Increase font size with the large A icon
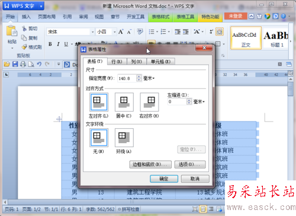296x216 pixels. tap(121, 31)
